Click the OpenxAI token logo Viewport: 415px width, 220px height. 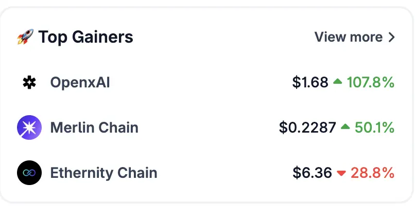(x=29, y=82)
